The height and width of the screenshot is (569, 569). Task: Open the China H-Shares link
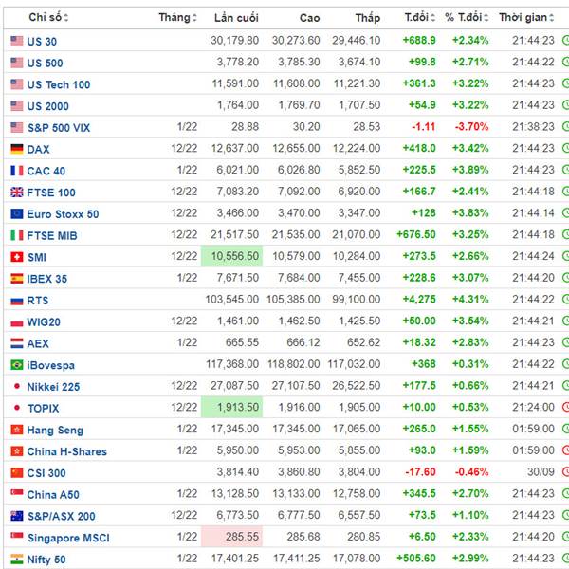pos(67,451)
